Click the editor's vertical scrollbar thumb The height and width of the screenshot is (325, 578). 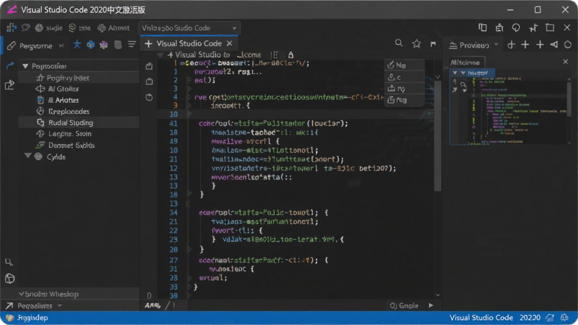(x=437, y=135)
